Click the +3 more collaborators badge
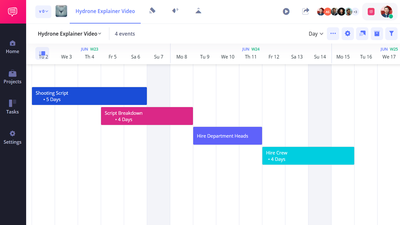The image size is (400, 225). [x=355, y=12]
